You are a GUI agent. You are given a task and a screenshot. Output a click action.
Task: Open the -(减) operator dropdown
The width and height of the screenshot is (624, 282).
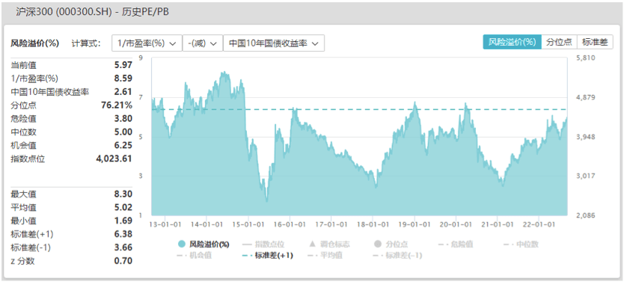203,43
